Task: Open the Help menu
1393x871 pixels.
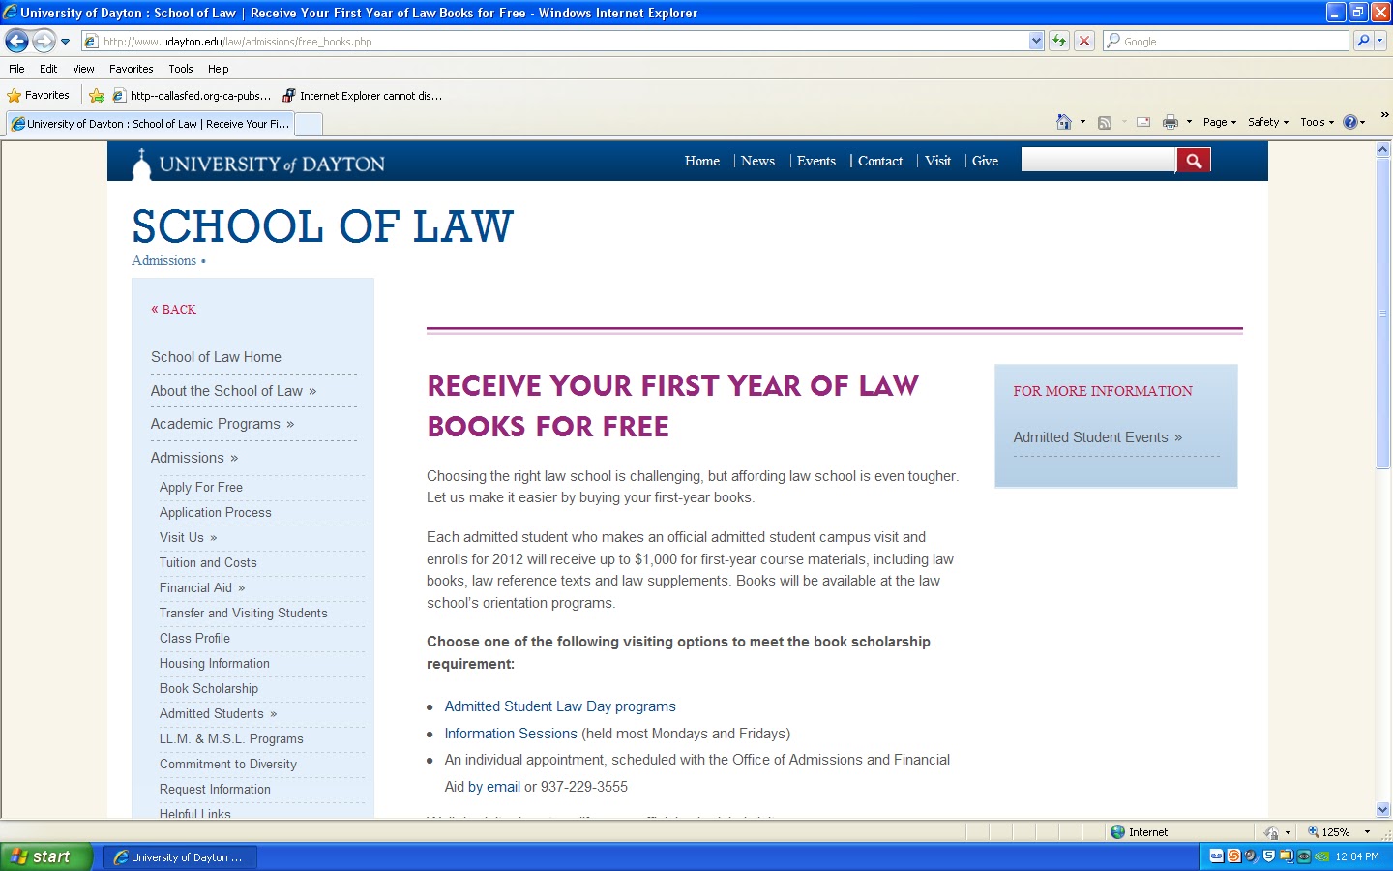Action: (219, 69)
